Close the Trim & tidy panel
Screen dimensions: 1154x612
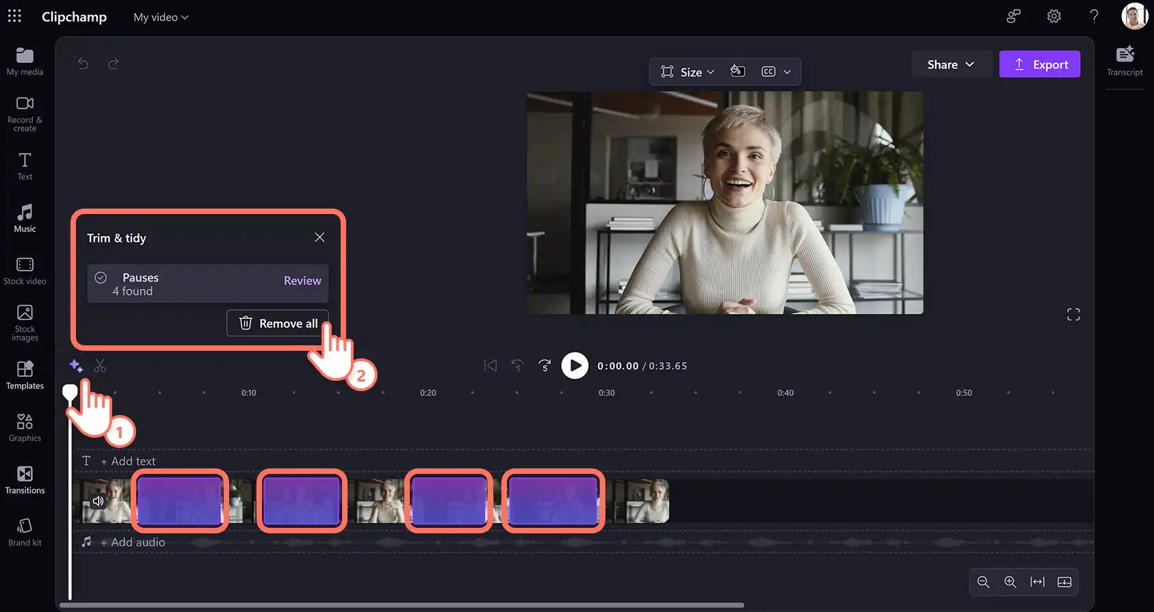(x=319, y=237)
